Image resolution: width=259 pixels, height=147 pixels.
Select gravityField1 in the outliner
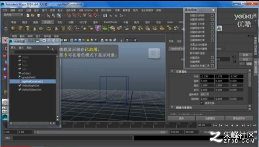click(29, 77)
